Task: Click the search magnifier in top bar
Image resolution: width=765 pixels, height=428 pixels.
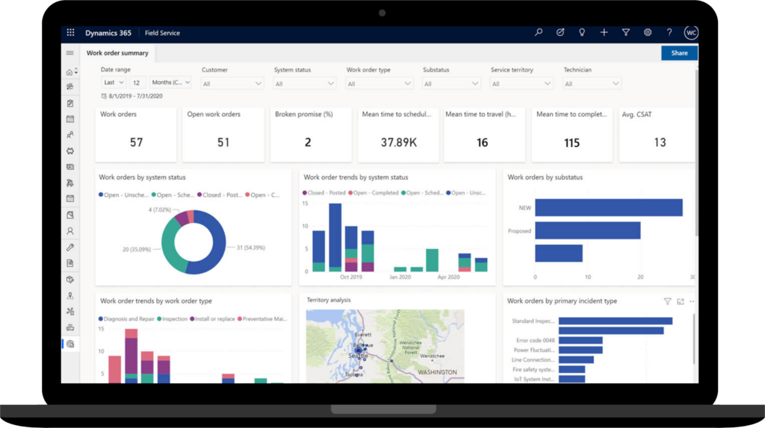Action: point(539,33)
